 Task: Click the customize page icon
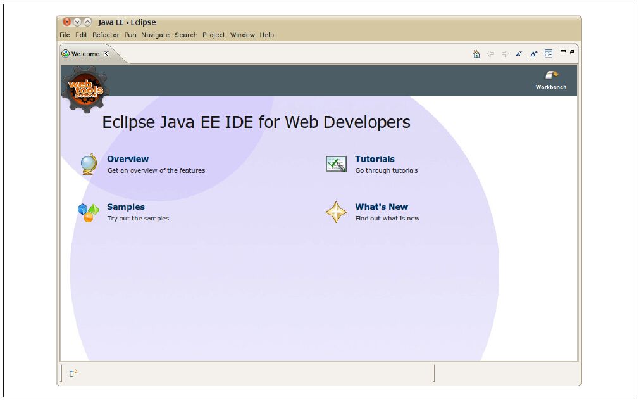[549, 54]
